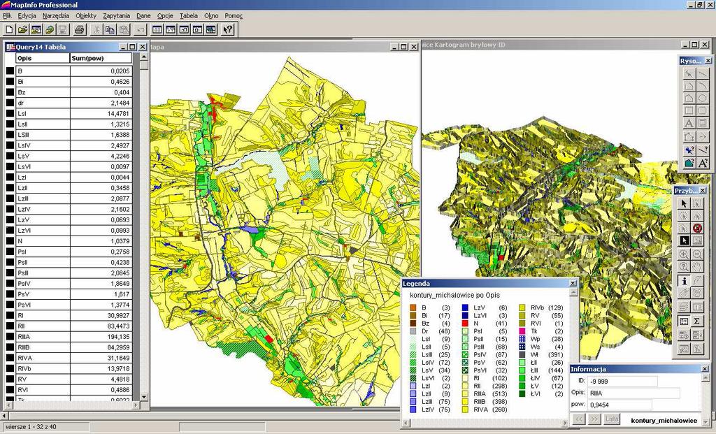Screen dimensions: 716x434
Task: Toggle selection box for row LsI
Action: click(x=10, y=114)
